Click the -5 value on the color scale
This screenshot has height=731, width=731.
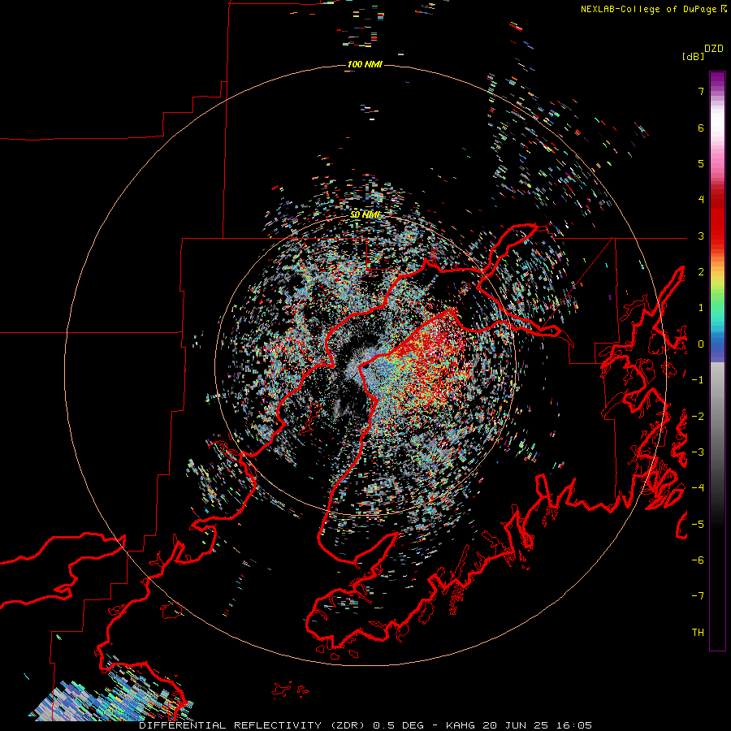pos(698,525)
